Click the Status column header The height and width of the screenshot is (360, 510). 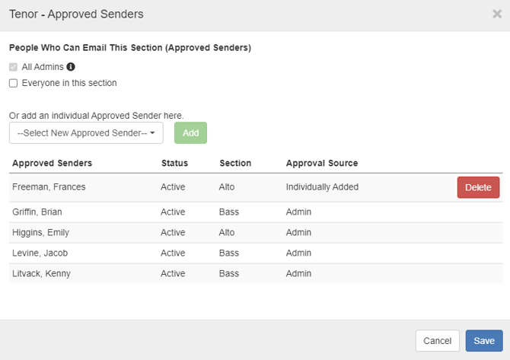pyautogui.click(x=174, y=163)
